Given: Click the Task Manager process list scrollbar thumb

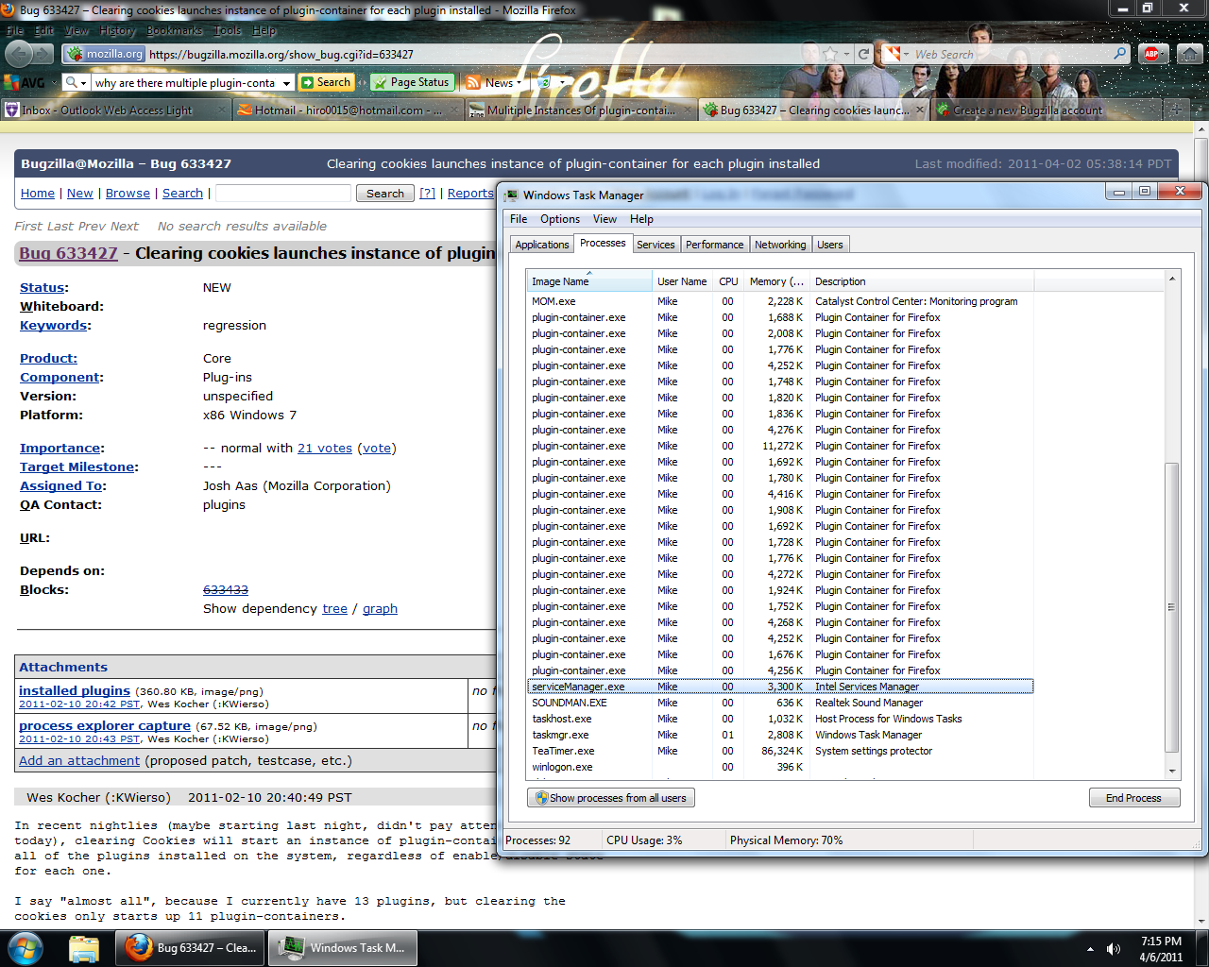Looking at the screenshot, I should (x=1172, y=606).
